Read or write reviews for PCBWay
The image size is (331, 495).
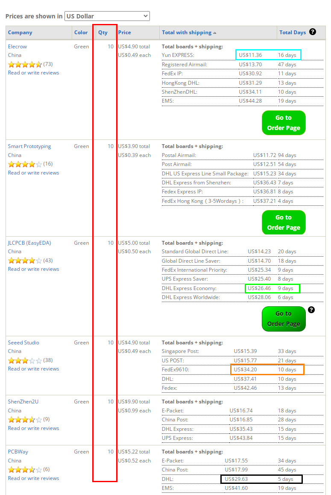point(33,478)
